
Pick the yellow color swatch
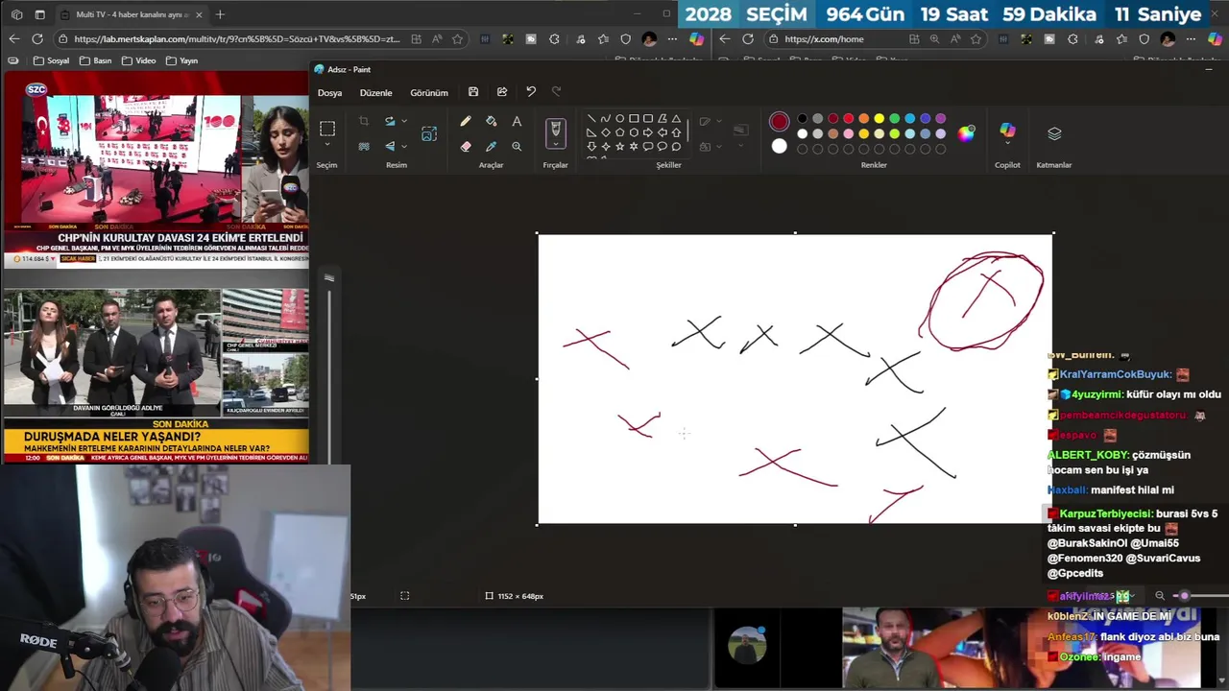(879, 119)
